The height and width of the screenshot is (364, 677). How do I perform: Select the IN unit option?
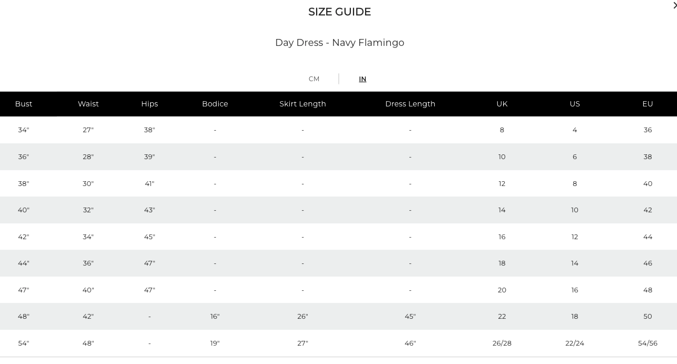click(x=362, y=79)
